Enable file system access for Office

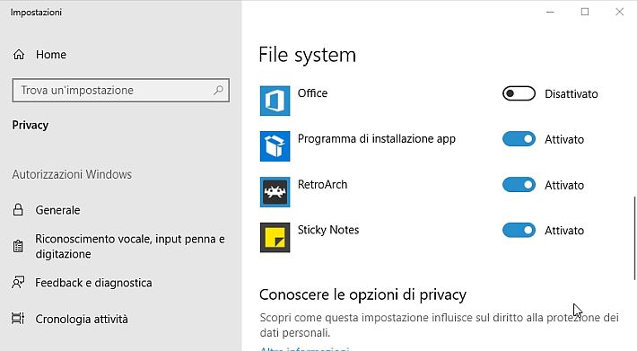pos(519,93)
